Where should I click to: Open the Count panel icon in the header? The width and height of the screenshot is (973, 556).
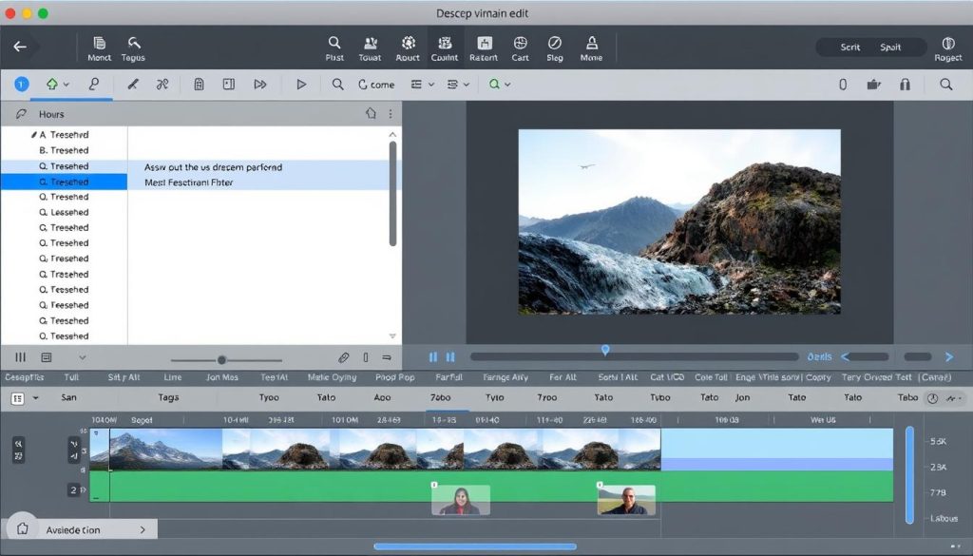click(445, 46)
